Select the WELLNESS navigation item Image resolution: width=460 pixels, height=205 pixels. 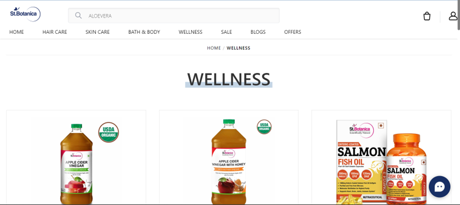coord(190,32)
